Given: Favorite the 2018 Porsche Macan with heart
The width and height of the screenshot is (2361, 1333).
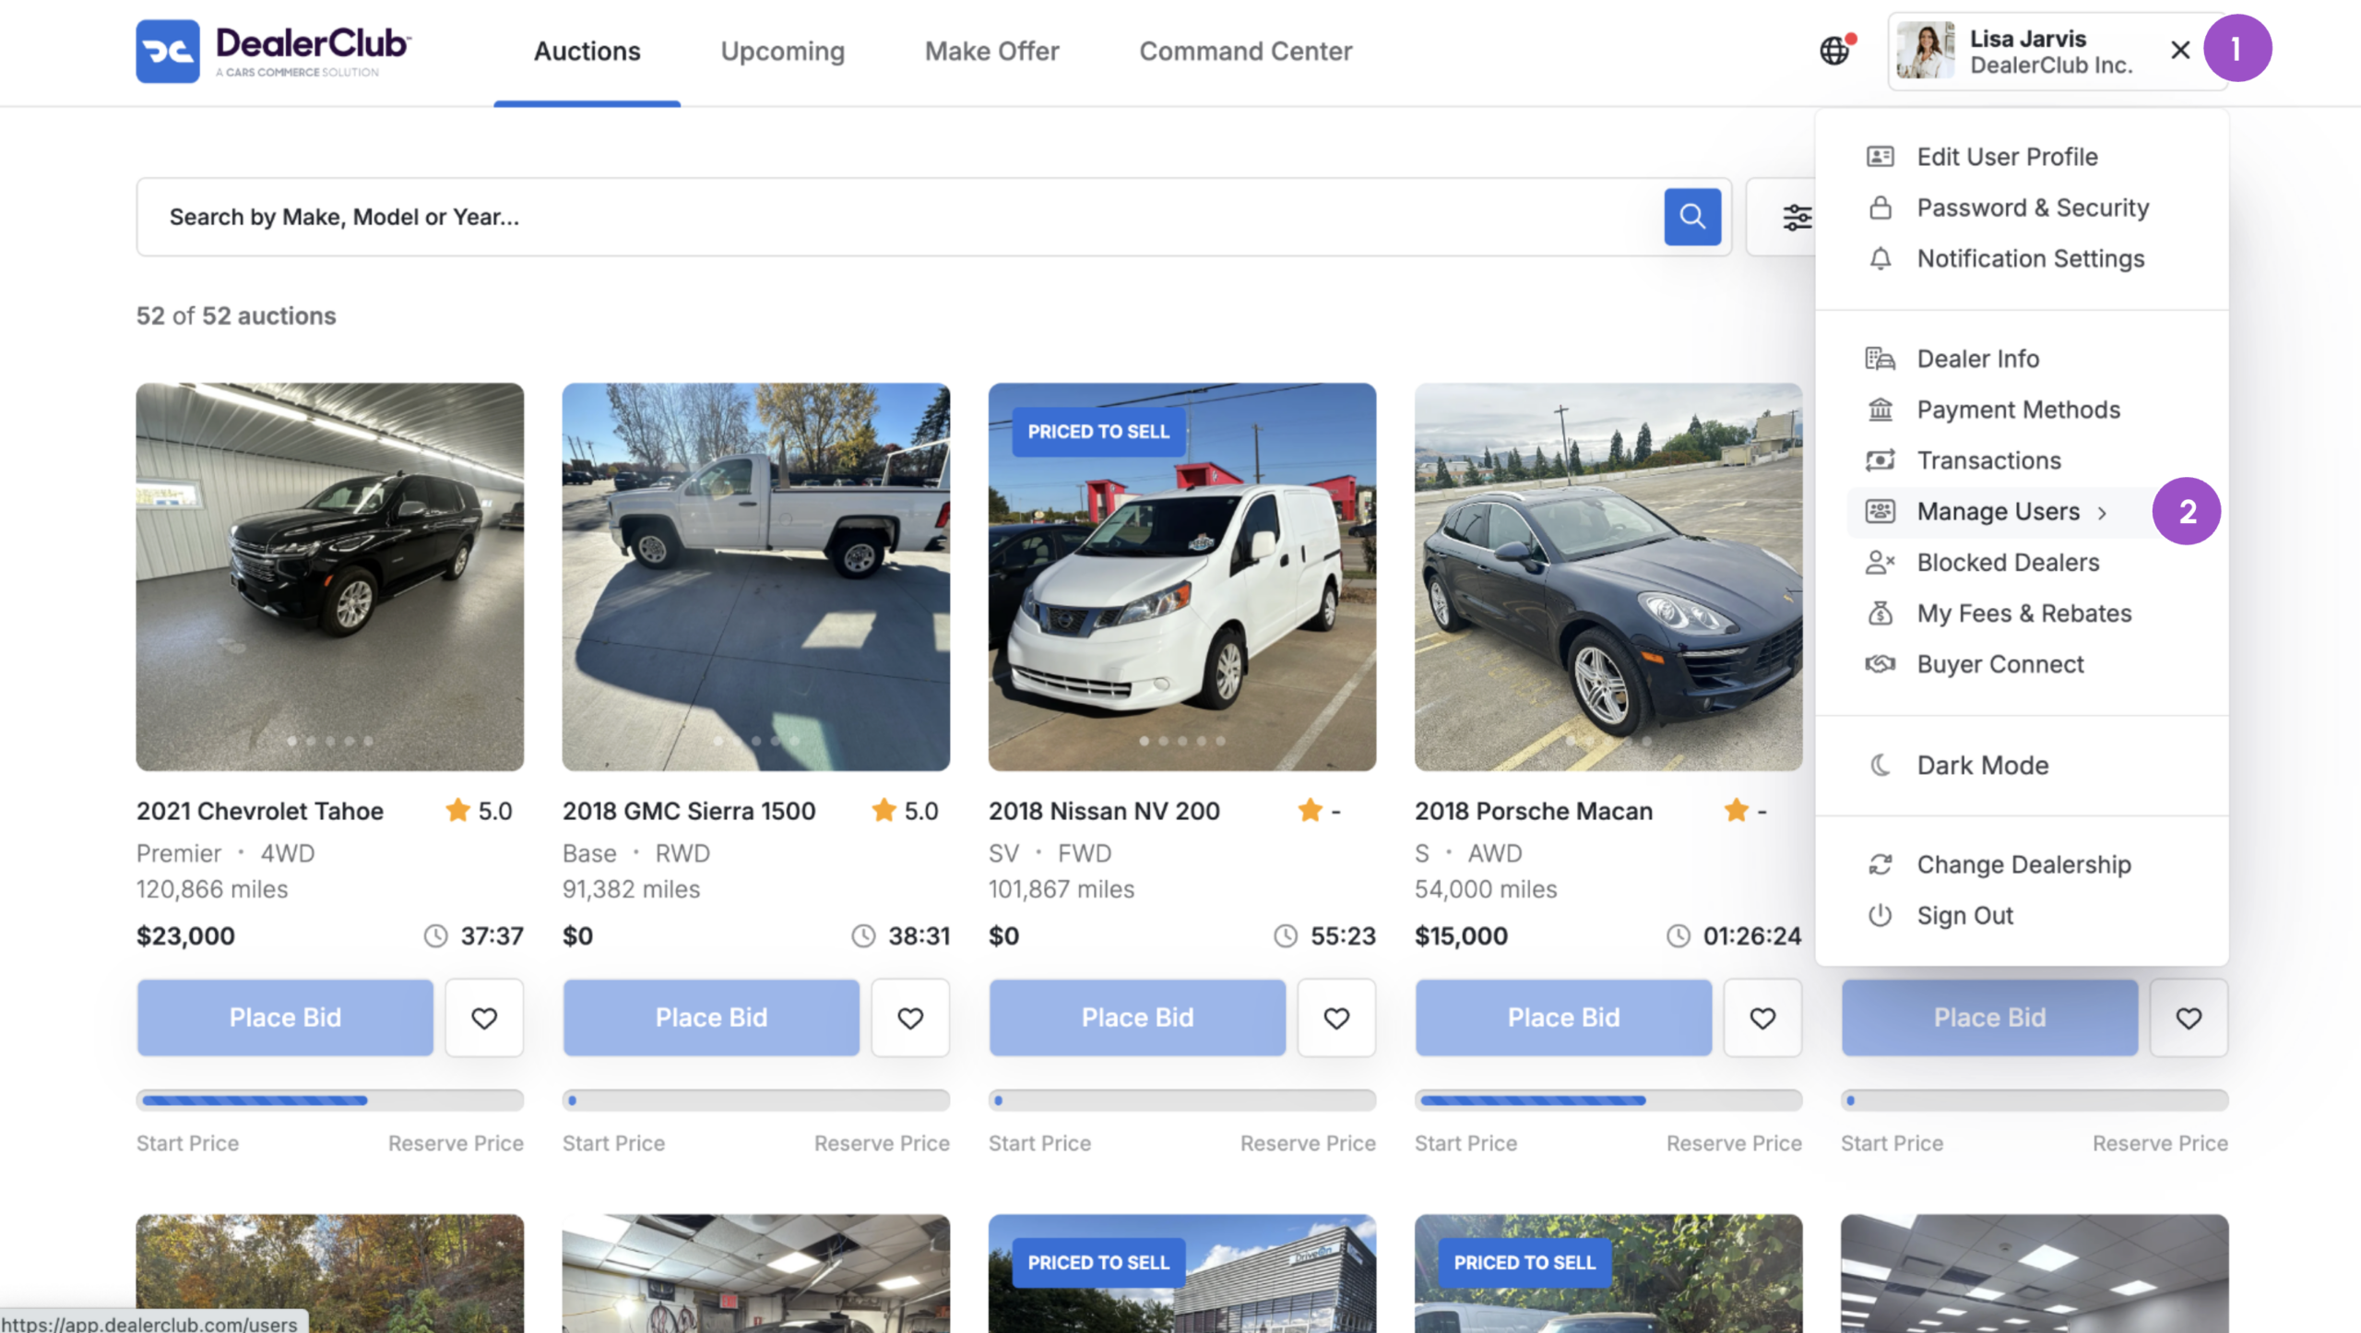Looking at the screenshot, I should click(x=1762, y=1018).
